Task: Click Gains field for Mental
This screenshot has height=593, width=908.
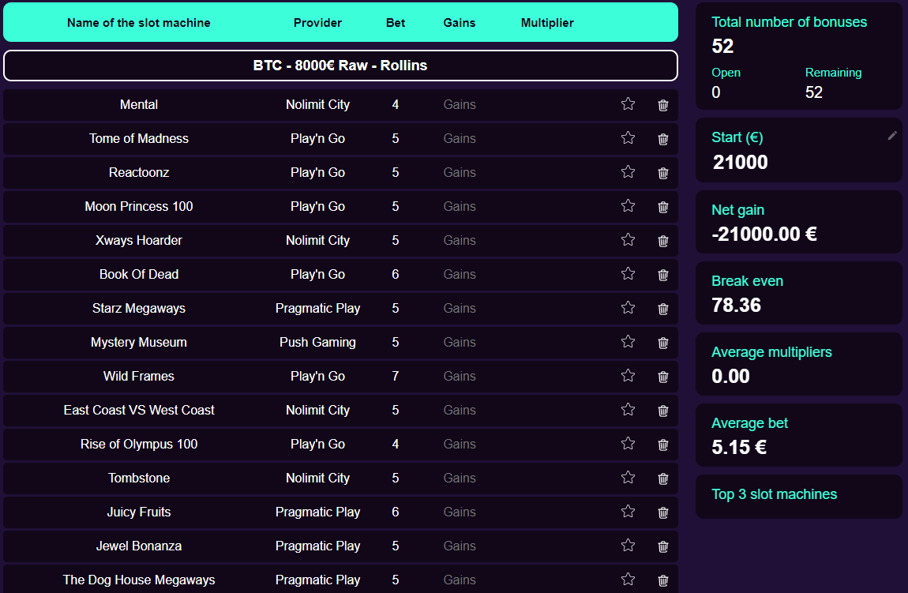Action: [x=460, y=105]
